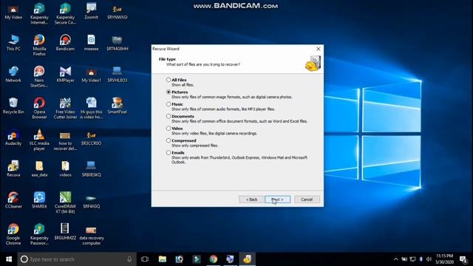Click the Recuva taskbar button
473x266 pixels.
248,259
